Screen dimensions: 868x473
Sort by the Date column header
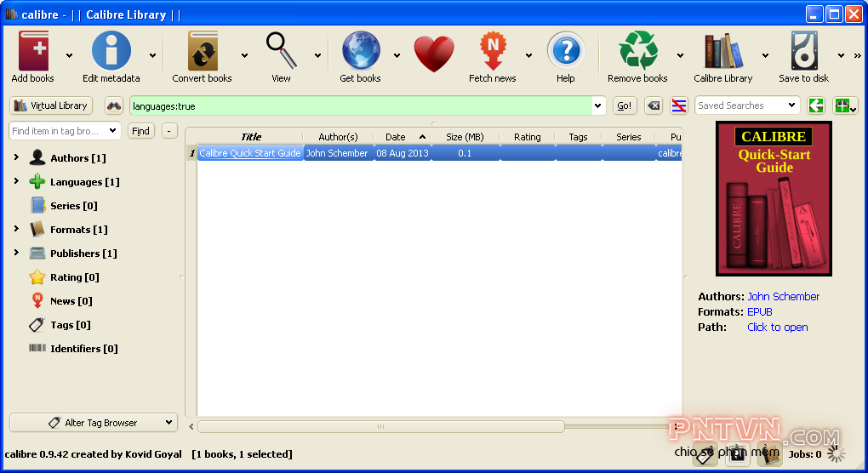[x=402, y=137]
